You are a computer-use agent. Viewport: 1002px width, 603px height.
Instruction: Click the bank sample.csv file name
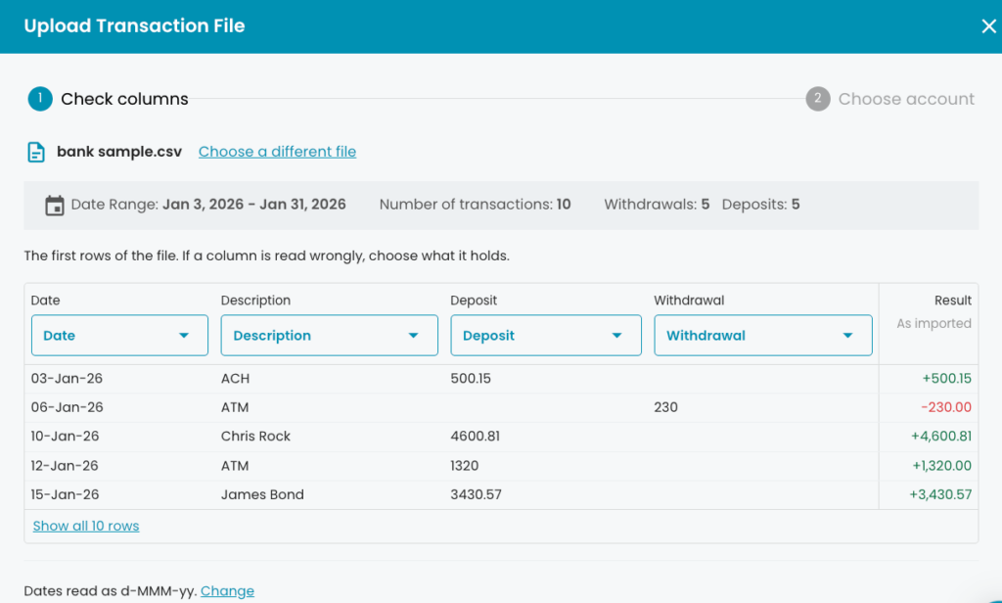(119, 152)
